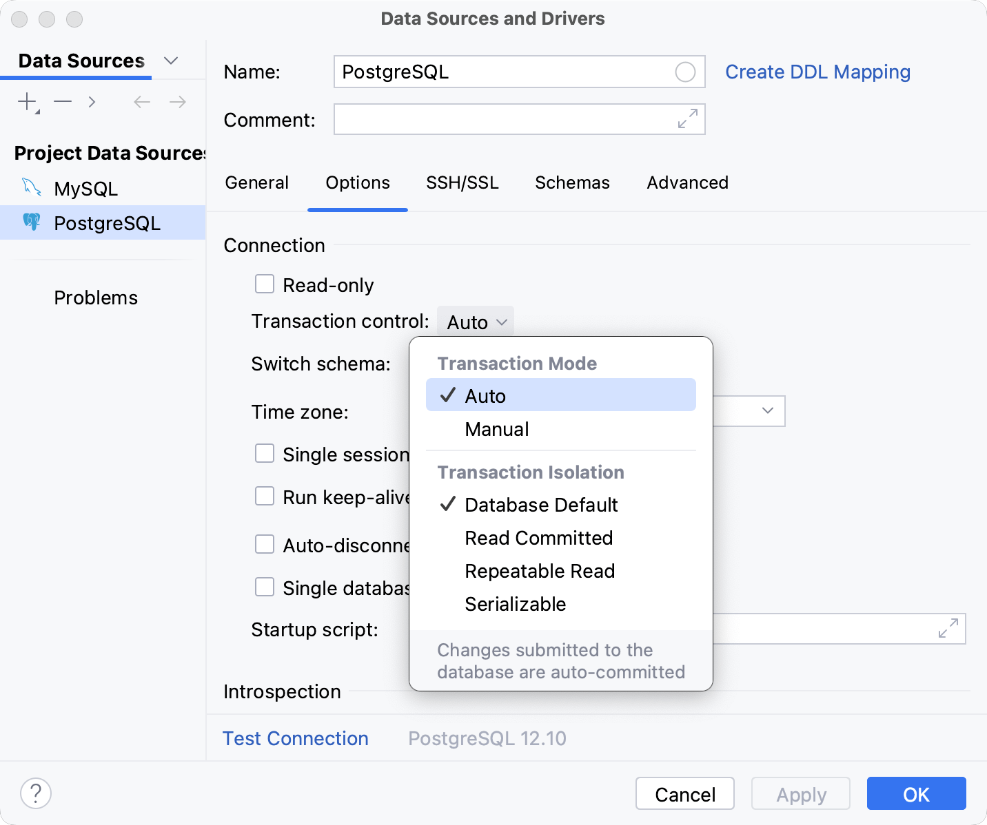Collapse the Data Sources panel chevron
This screenshot has height=825, width=987.
(x=171, y=61)
